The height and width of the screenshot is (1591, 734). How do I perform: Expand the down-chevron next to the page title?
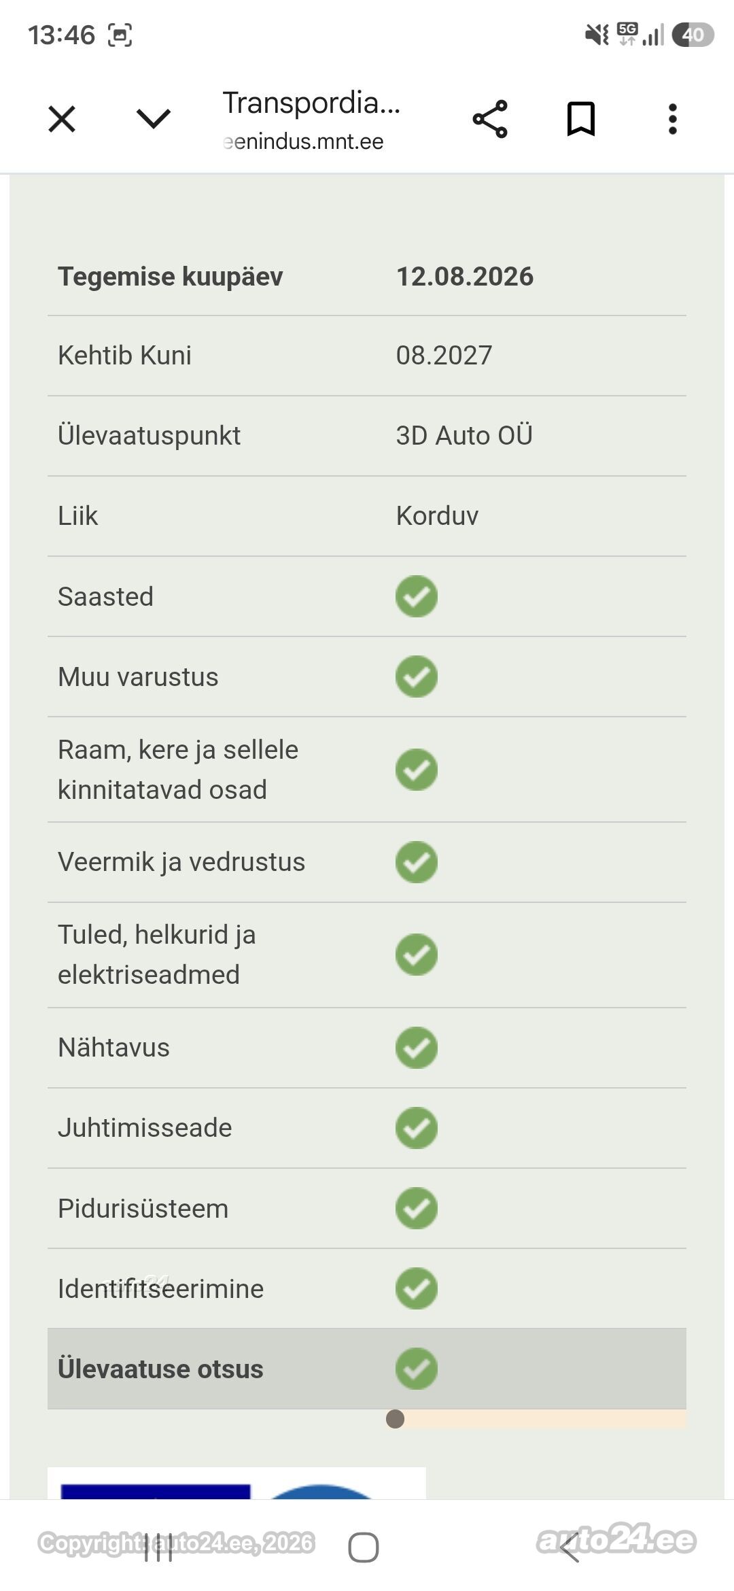click(154, 119)
